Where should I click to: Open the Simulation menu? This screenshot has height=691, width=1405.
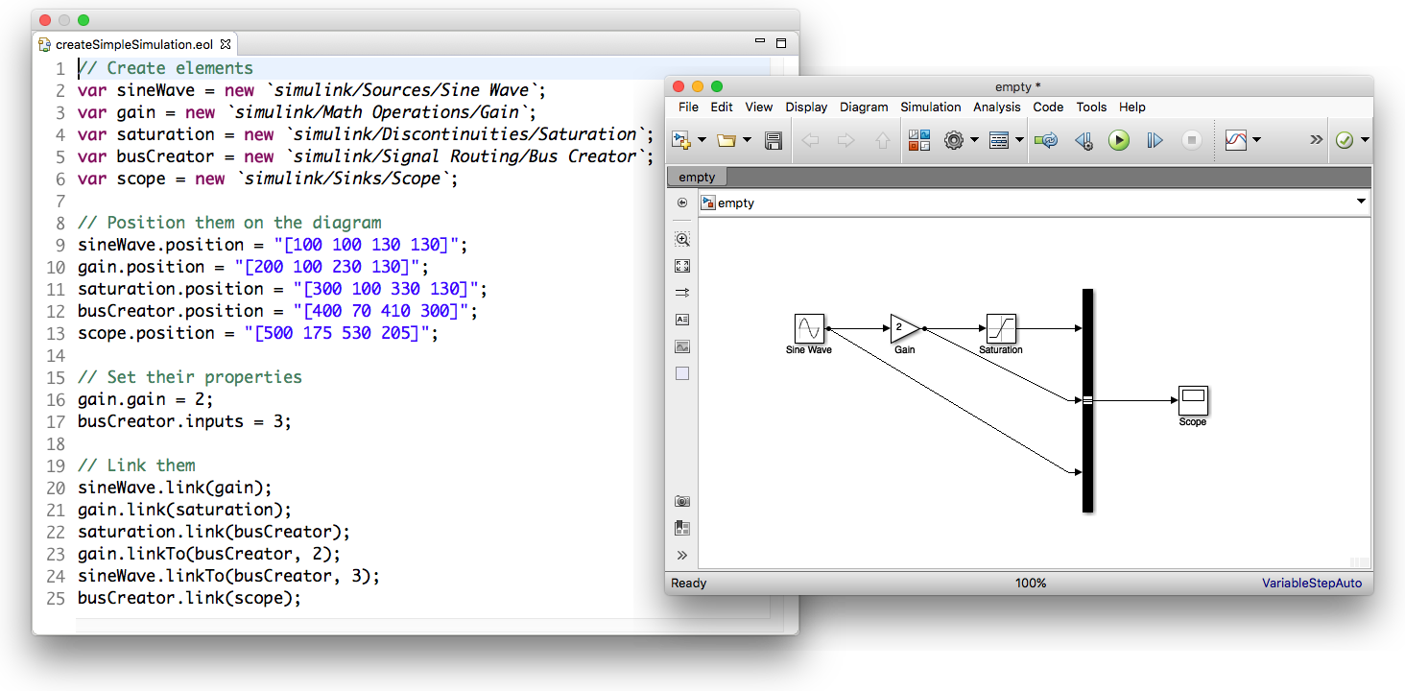point(930,107)
